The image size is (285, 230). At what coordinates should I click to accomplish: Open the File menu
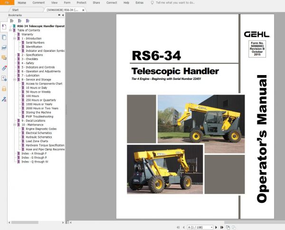point(7,2)
